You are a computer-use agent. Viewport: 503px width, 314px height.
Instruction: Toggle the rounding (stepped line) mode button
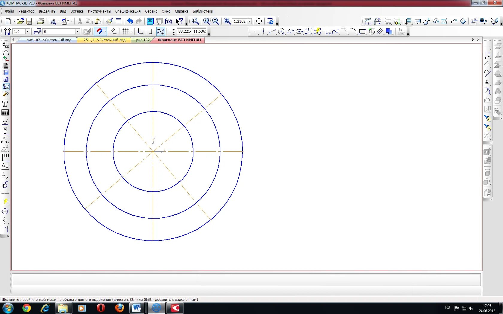click(x=151, y=31)
